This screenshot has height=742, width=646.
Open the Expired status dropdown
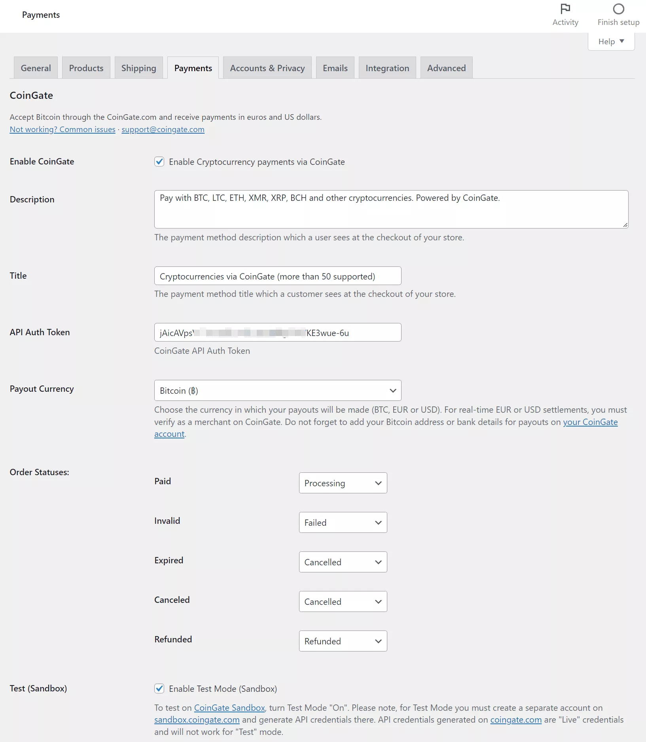coord(343,562)
